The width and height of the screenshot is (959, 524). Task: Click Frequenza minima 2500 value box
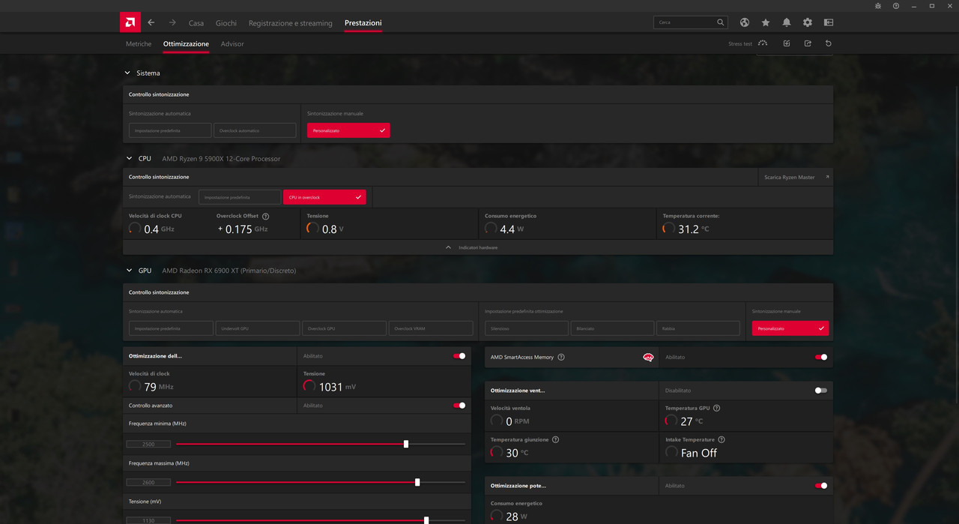148,444
